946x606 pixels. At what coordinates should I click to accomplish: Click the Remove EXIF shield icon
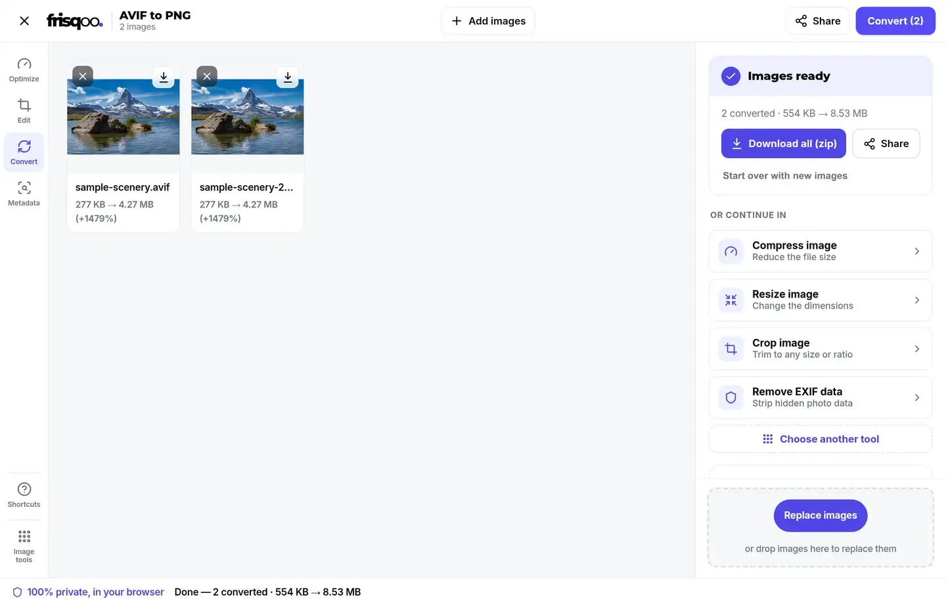pos(731,397)
